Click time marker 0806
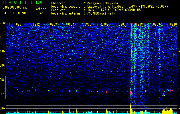Screen dimensions: 180x114 105,25
